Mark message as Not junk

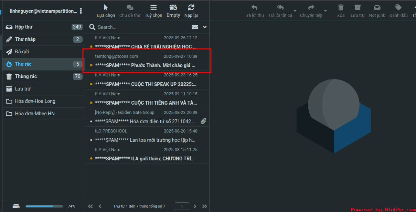[377, 8]
